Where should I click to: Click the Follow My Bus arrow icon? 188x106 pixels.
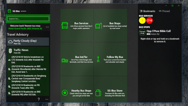(x=98, y=59)
